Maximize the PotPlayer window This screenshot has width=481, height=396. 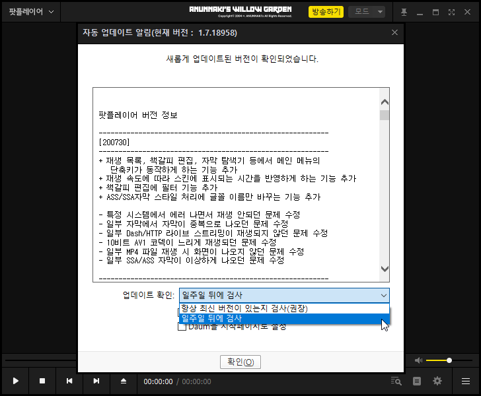pos(435,13)
